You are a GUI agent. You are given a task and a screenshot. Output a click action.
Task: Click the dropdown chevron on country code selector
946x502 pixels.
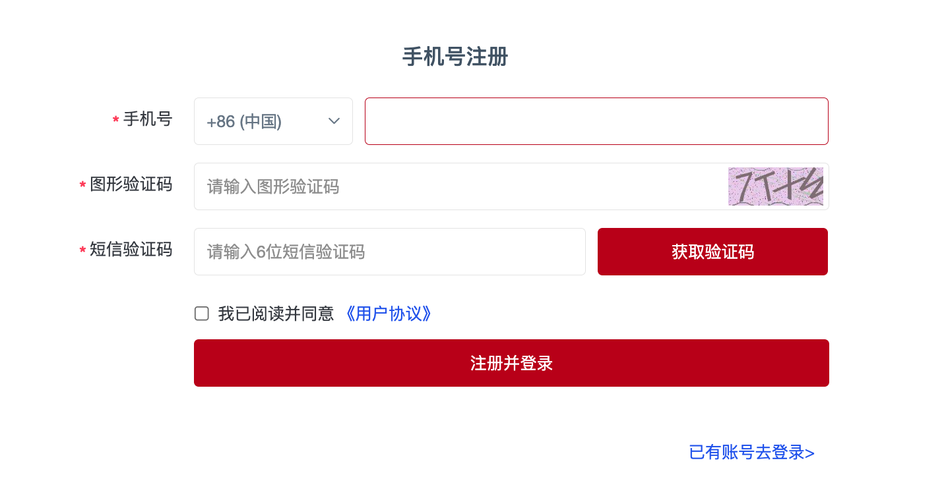334,121
